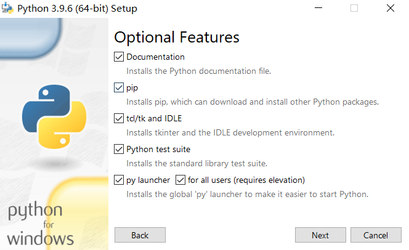This screenshot has height=250, width=409.
Task: Click the disabled maximize button
Action: click(354, 8)
